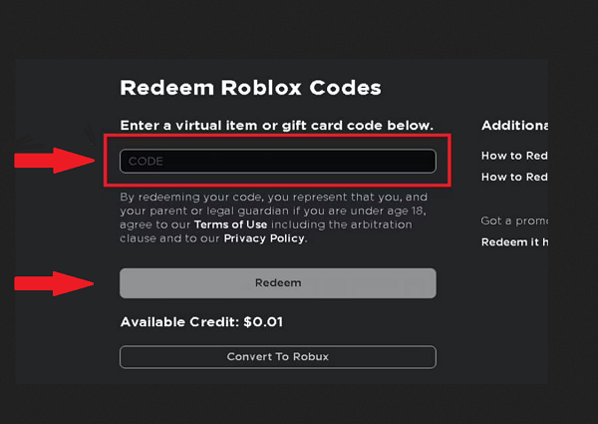Click the lower red arrow pointing at Redeem
598x424 pixels.
pos(54,283)
